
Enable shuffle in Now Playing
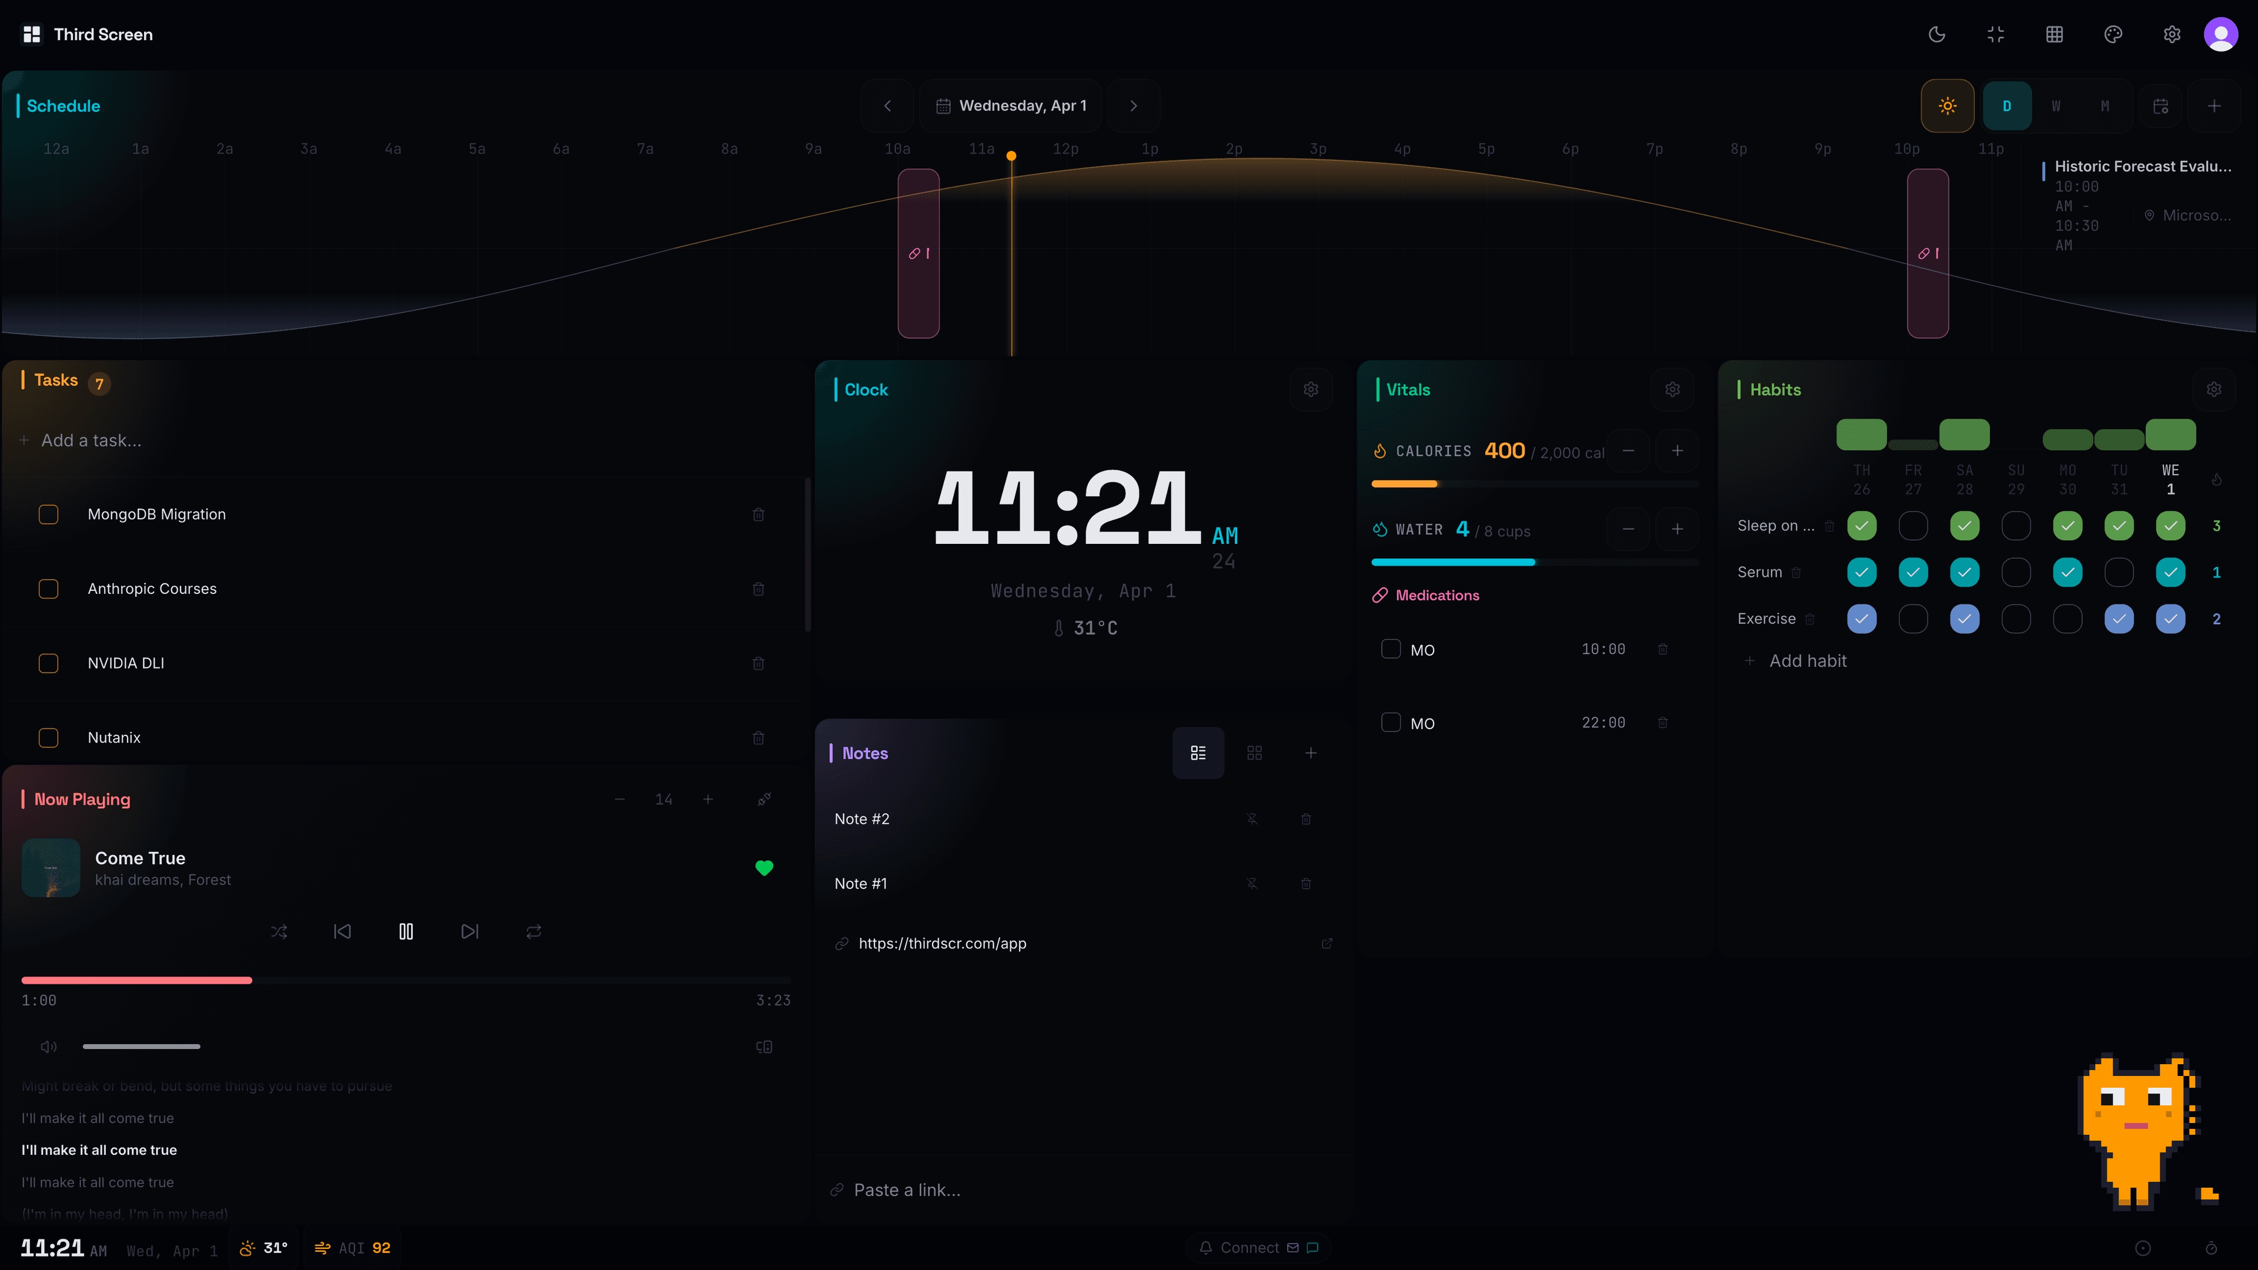point(279,932)
